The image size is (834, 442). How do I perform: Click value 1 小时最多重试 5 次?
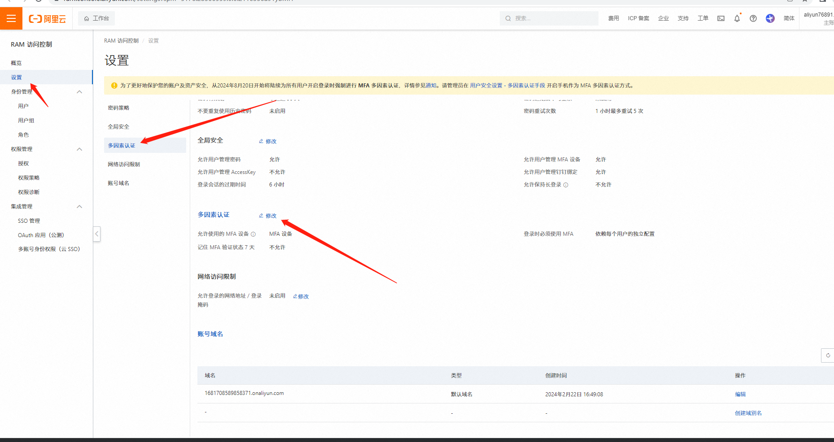pos(619,111)
